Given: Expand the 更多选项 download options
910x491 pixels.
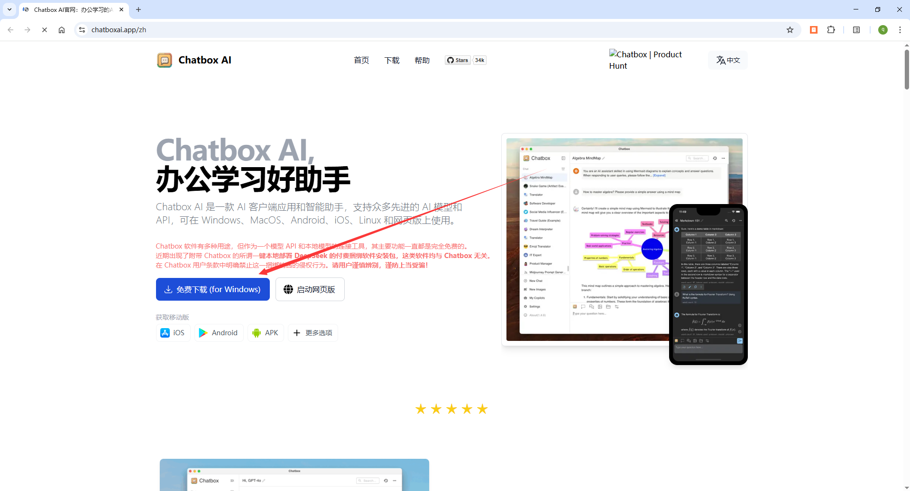Looking at the screenshot, I should 313,333.
